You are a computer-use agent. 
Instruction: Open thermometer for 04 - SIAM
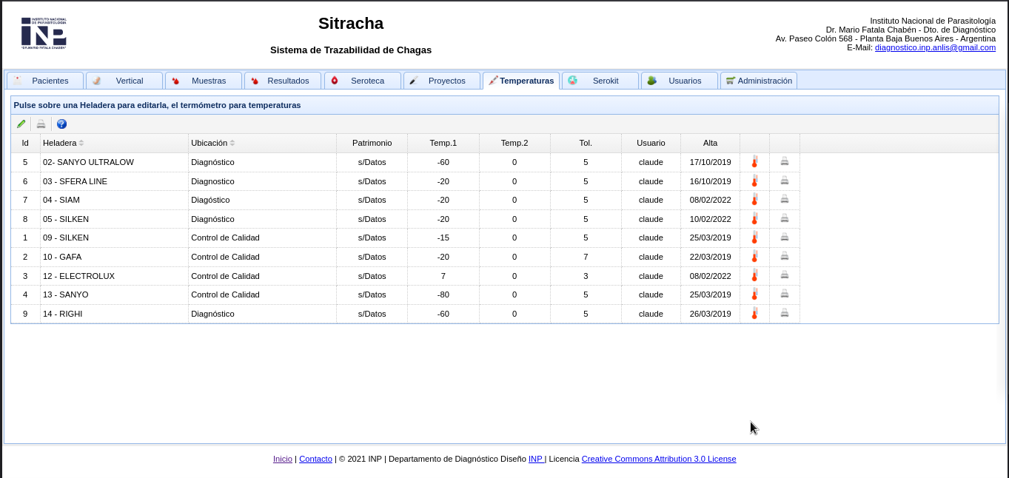click(754, 200)
